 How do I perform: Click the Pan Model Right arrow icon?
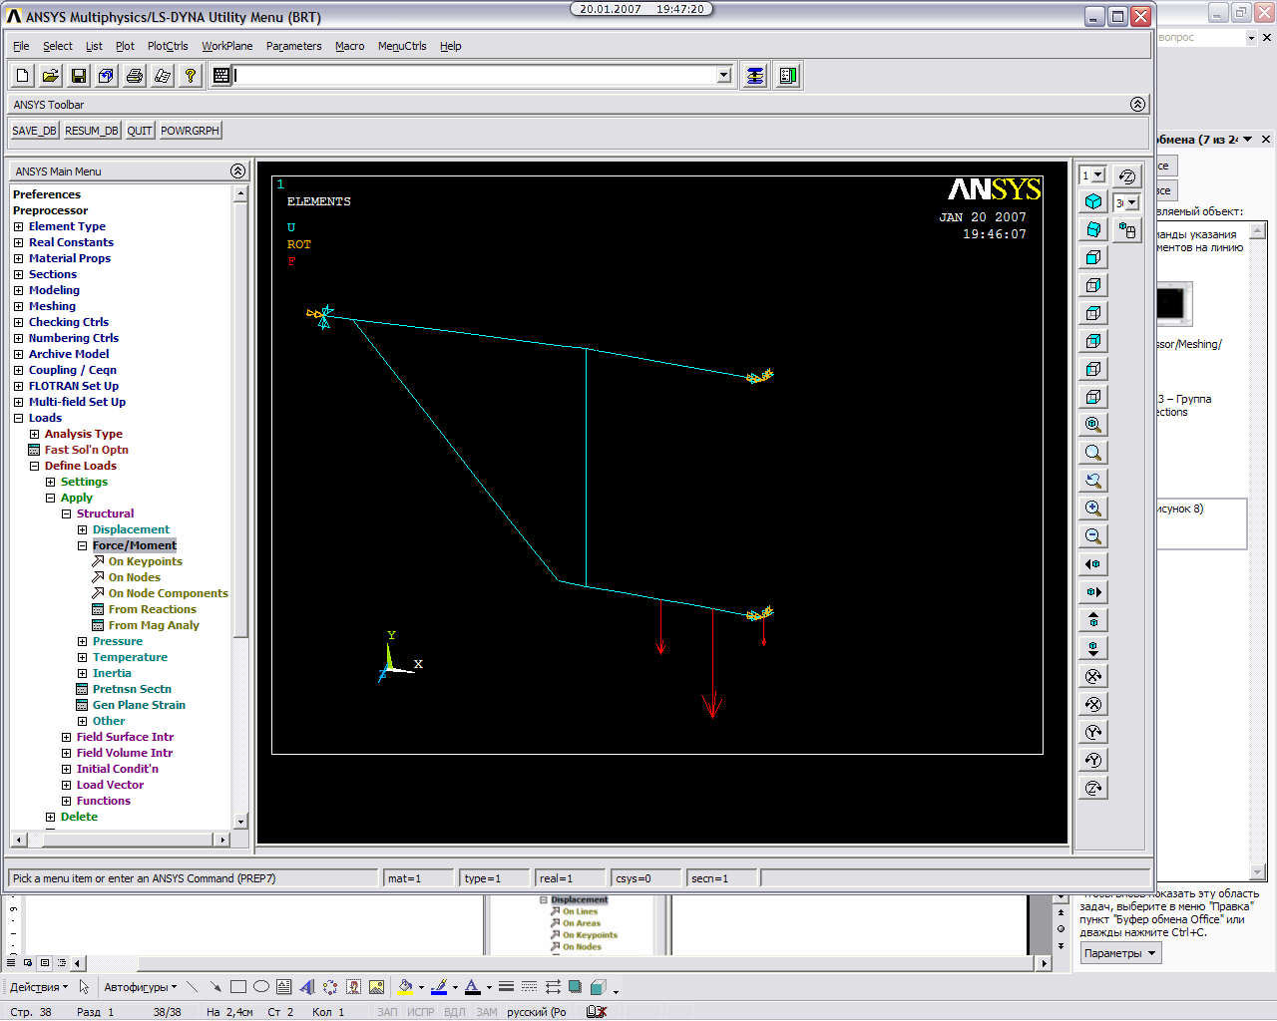(1093, 592)
